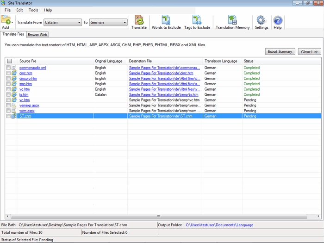The width and height of the screenshot is (324, 243).
Task: Click Number of Files Selected: 0 text
Action: 105,232
